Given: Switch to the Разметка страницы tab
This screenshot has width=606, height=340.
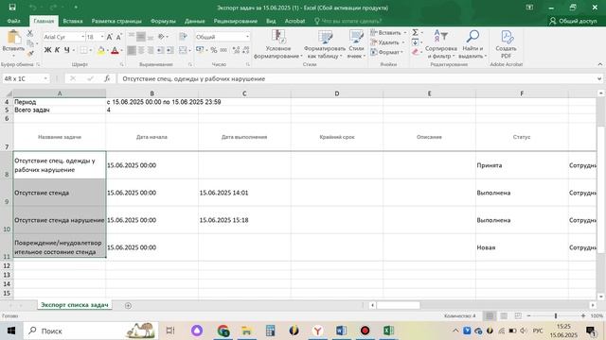Looking at the screenshot, I should click(116, 21).
